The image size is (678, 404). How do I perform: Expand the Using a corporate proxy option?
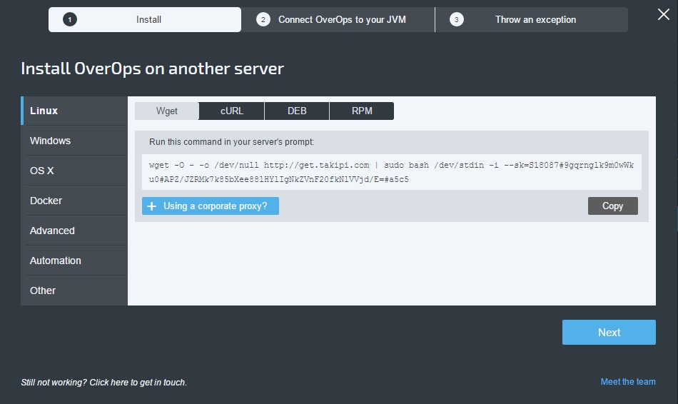210,206
